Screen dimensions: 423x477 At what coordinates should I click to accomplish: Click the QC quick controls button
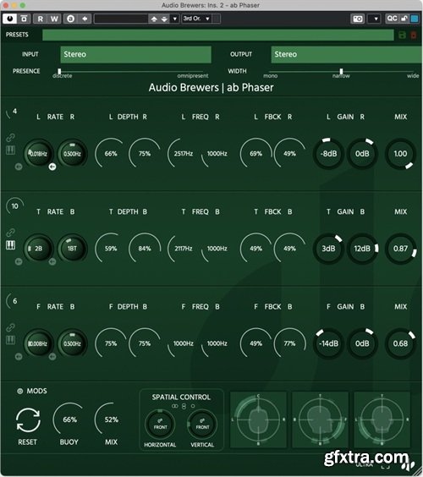coord(392,19)
